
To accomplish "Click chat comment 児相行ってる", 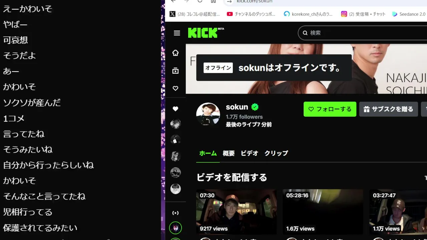I will coord(28,212).
